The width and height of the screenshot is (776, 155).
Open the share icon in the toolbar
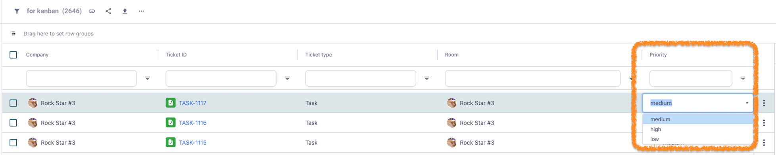pyautogui.click(x=108, y=11)
